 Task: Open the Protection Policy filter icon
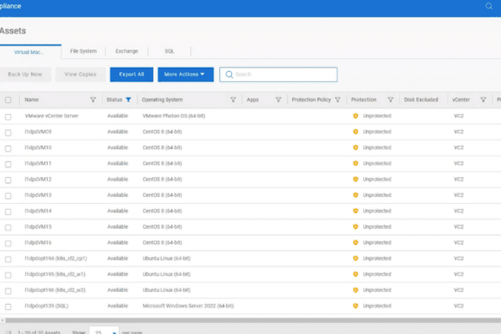[337, 99]
